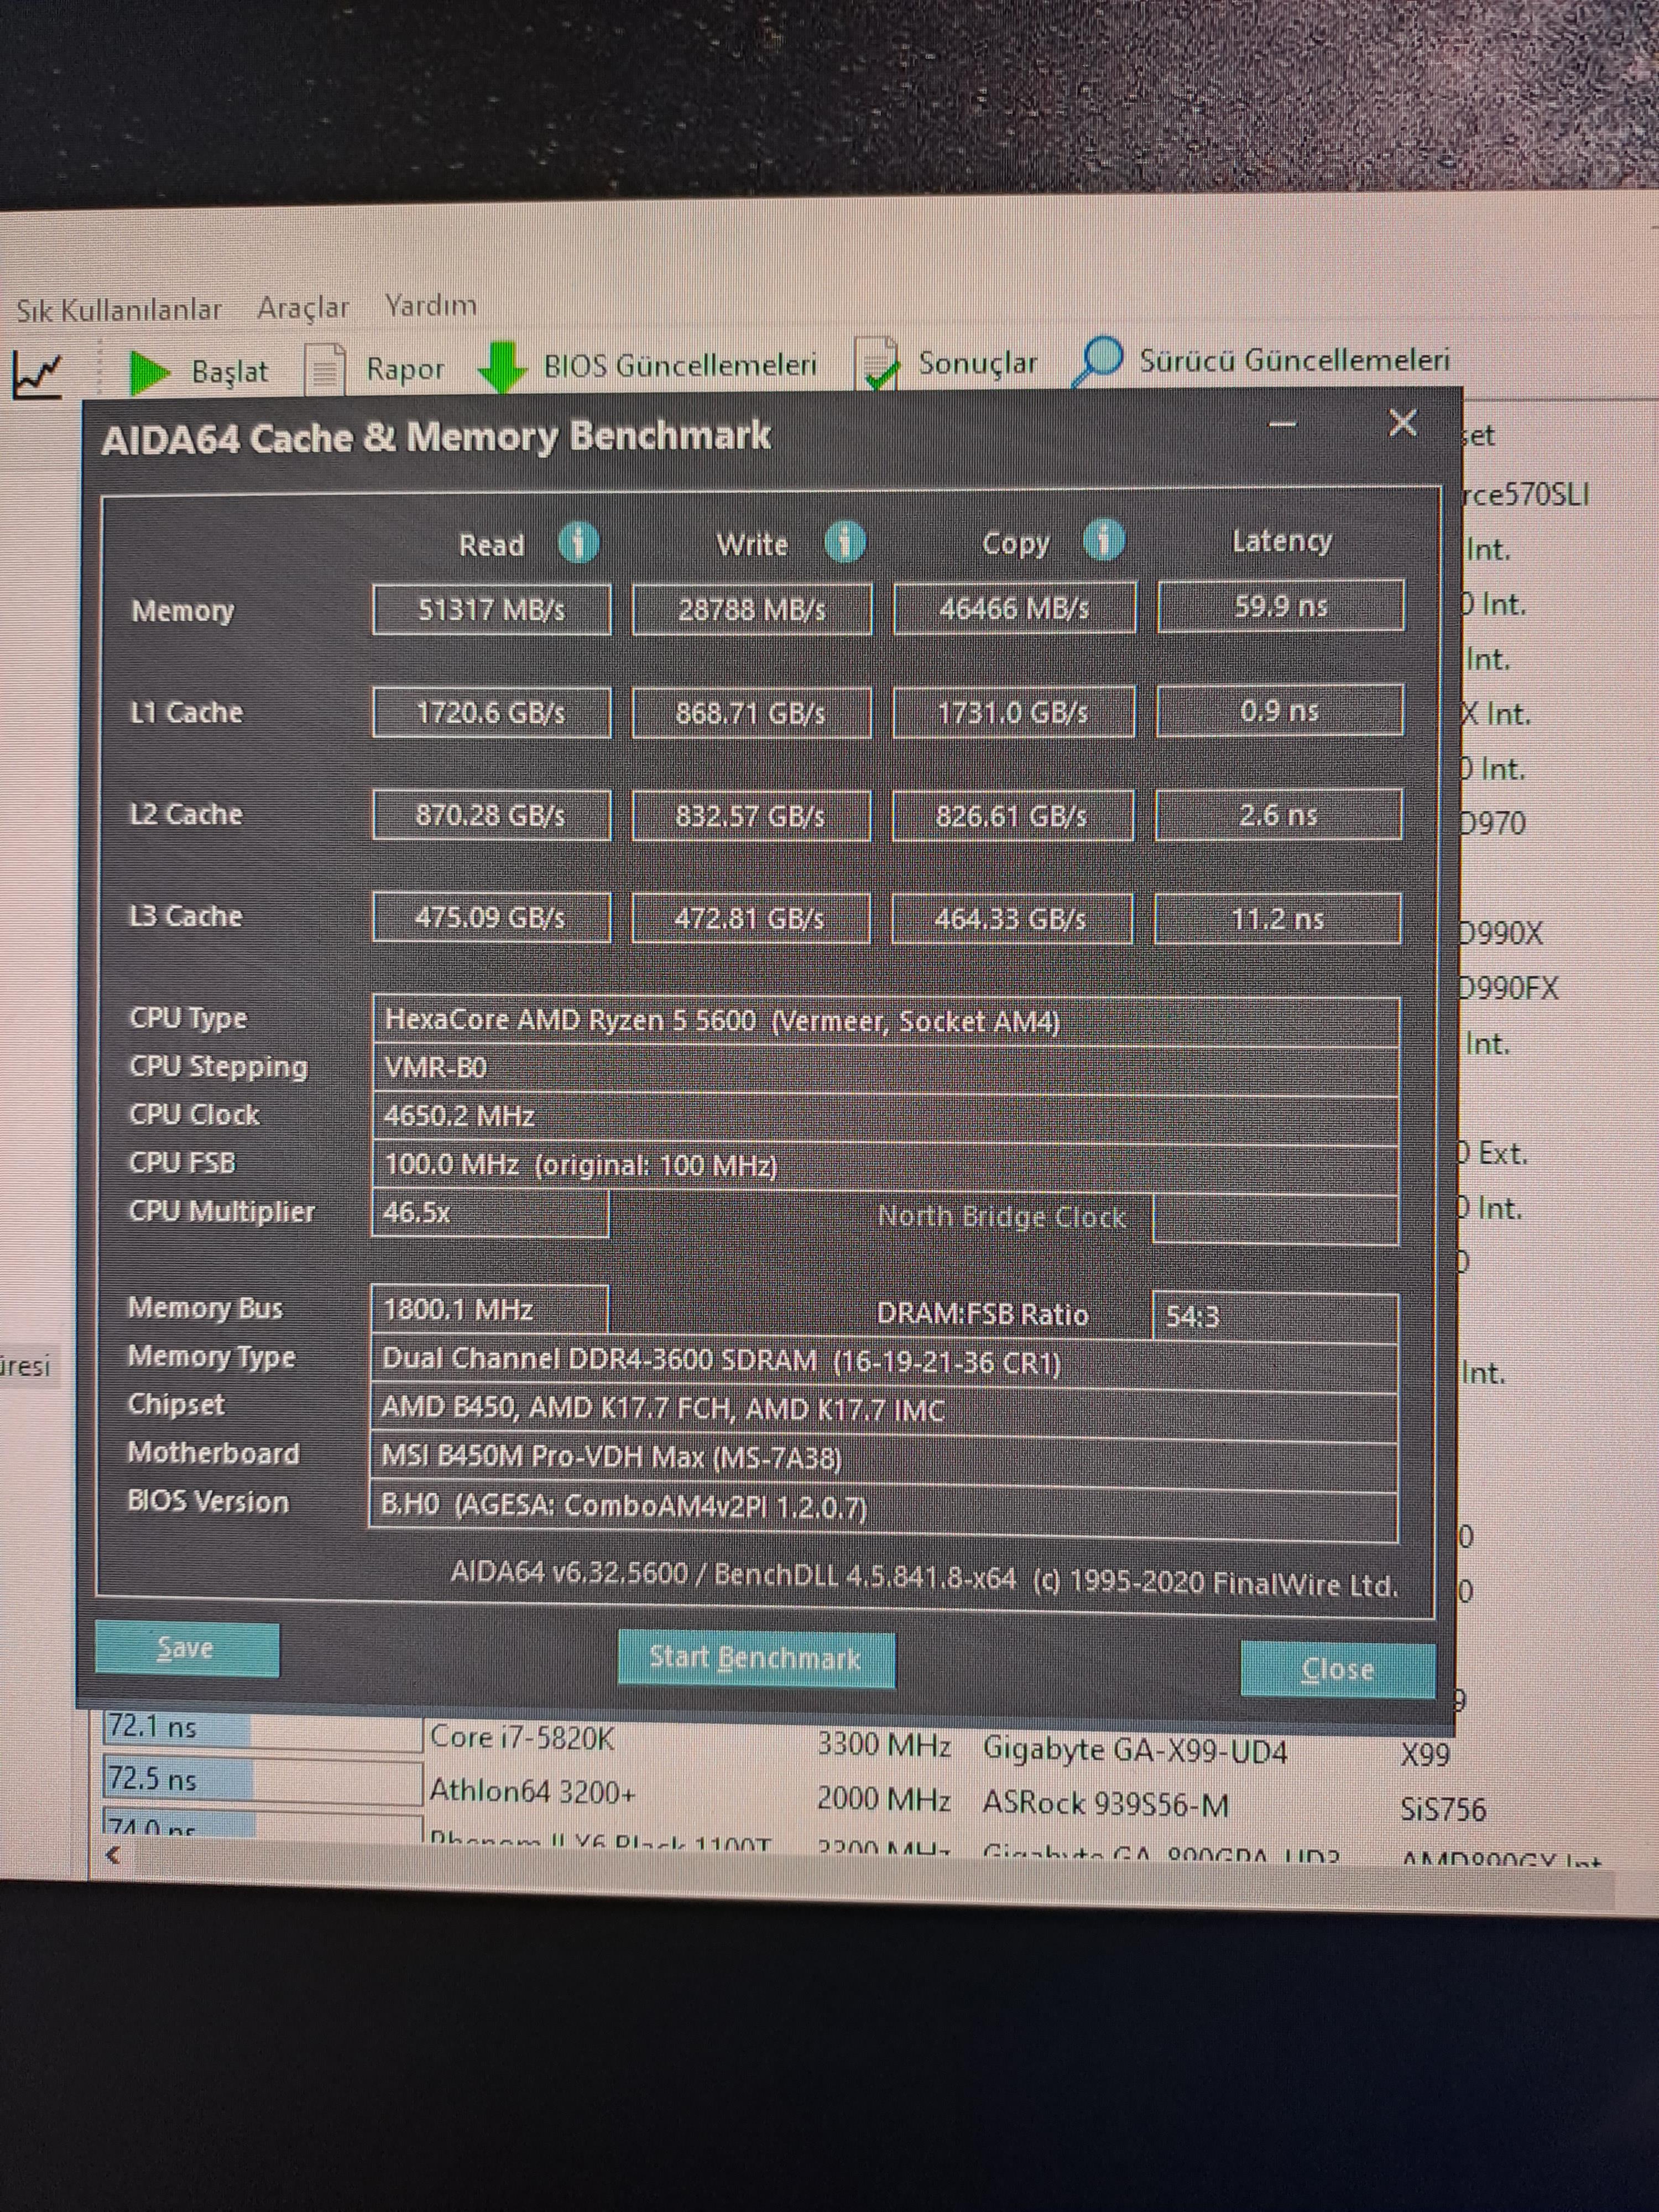The width and height of the screenshot is (1659, 2212).
Task: Open the Yardım menu
Action: tap(431, 305)
